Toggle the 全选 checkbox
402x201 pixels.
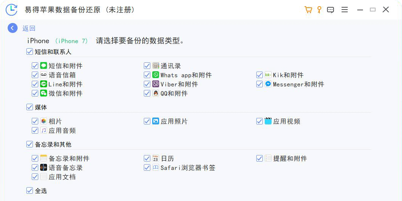pos(30,191)
